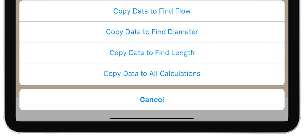Image resolution: width=304 pixels, height=137 pixels.
Task: Select Copy Data to Find Diameter
Action: coord(152,32)
